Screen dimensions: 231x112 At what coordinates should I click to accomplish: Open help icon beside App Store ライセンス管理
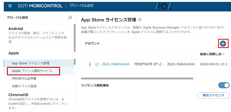click(140, 20)
